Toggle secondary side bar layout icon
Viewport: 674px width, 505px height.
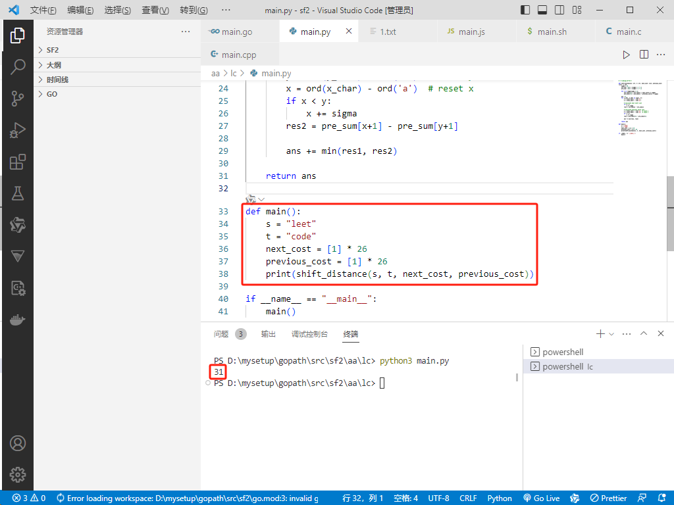[559, 10]
